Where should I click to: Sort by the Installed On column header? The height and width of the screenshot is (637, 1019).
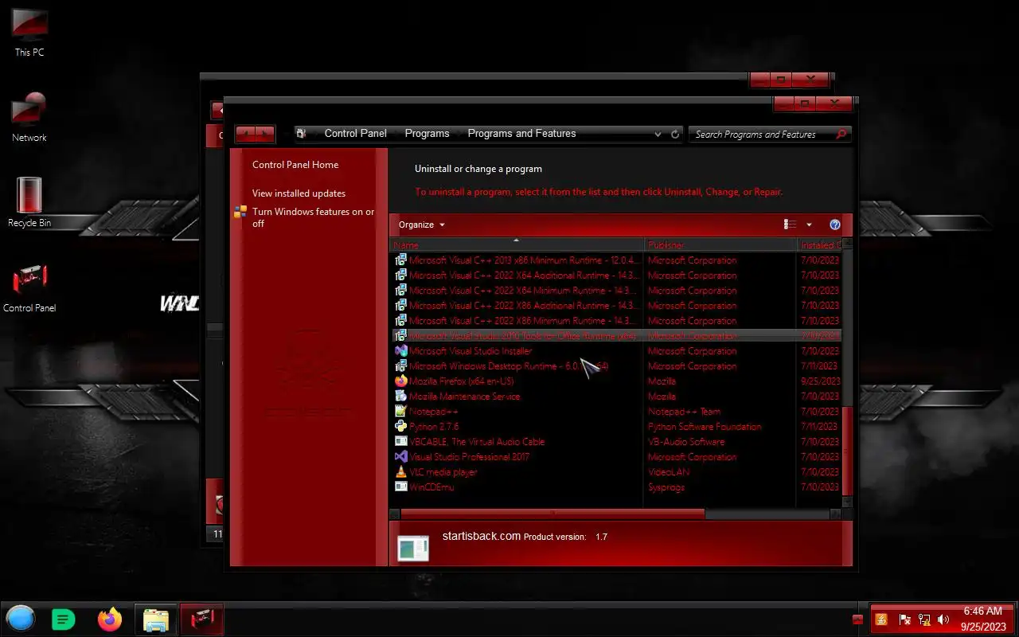click(x=818, y=245)
